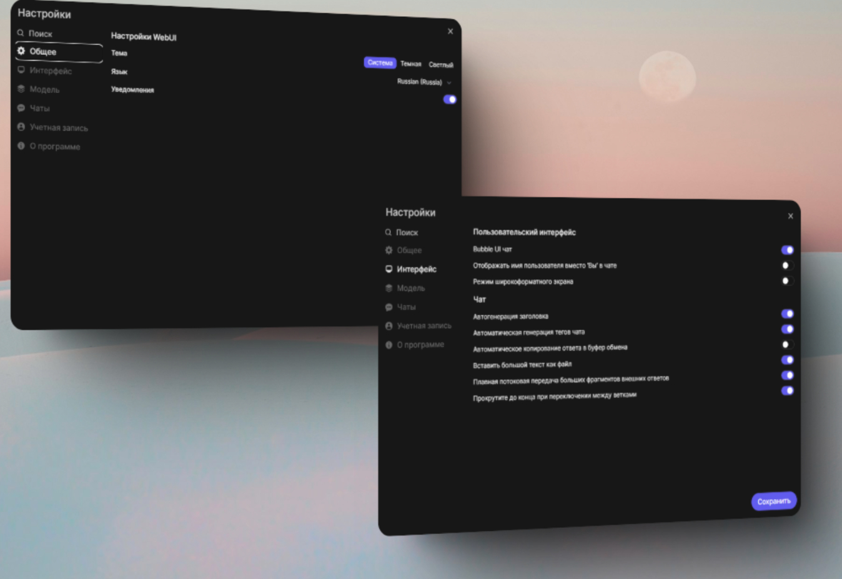Click the Чаты bubble icon in General settings window
Image resolution: width=842 pixels, height=579 pixels.
pyautogui.click(x=21, y=108)
